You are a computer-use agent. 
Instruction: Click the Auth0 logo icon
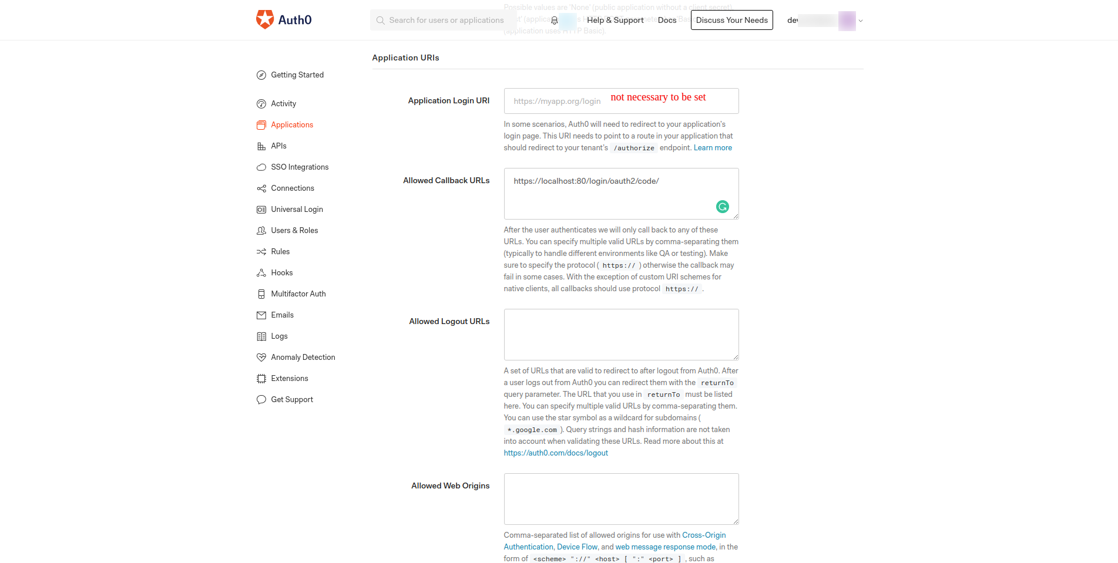(265, 19)
